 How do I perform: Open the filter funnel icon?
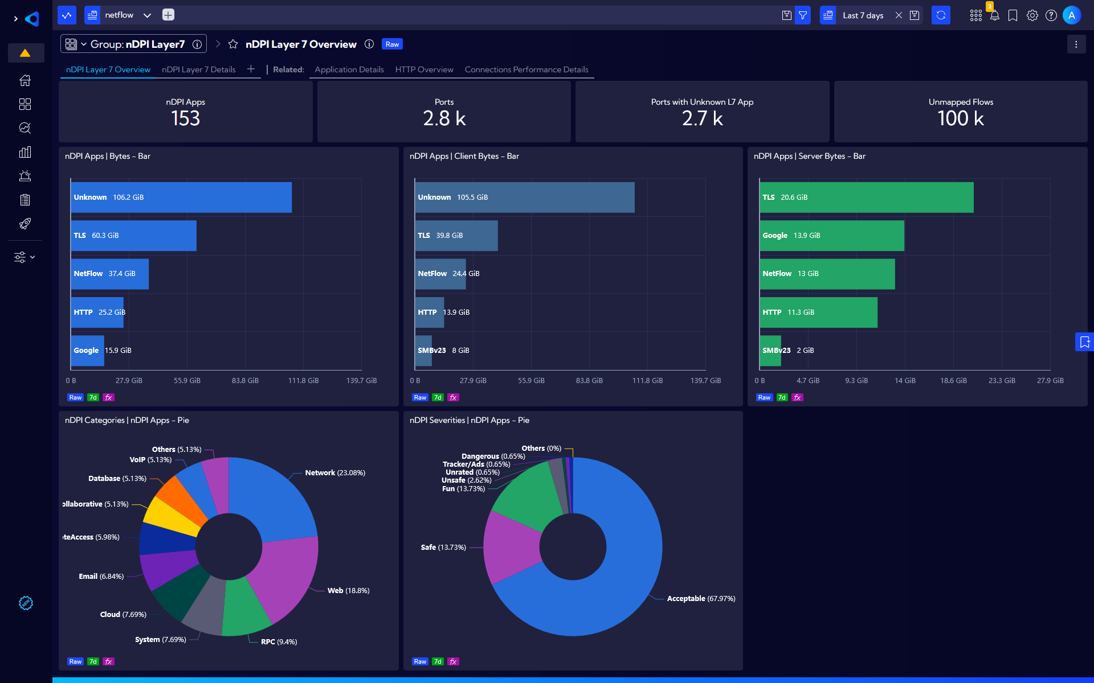tap(803, 15)
